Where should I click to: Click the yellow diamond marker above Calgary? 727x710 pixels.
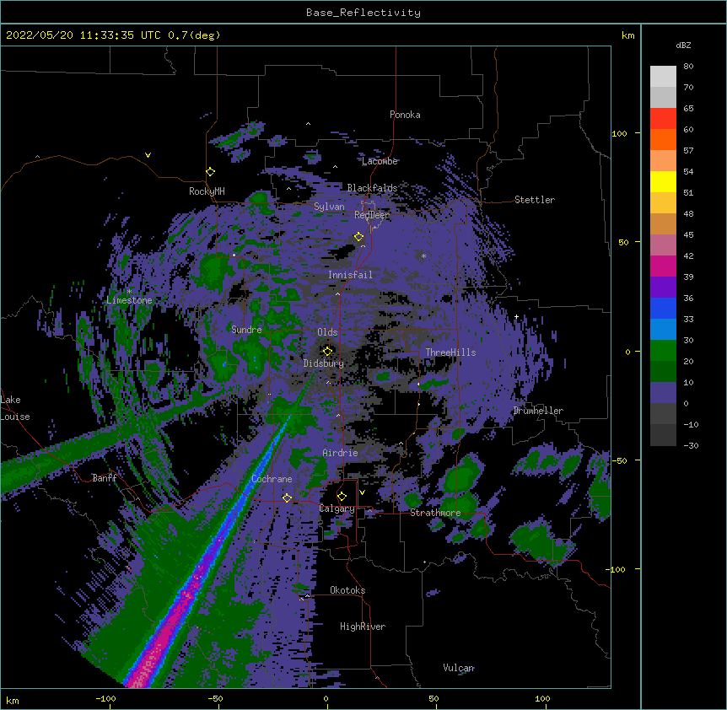click(x=342, y=497)
